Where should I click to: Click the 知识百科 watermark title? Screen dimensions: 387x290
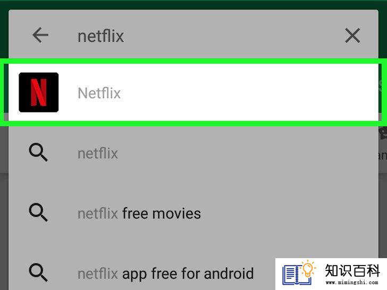coord(352,270)
